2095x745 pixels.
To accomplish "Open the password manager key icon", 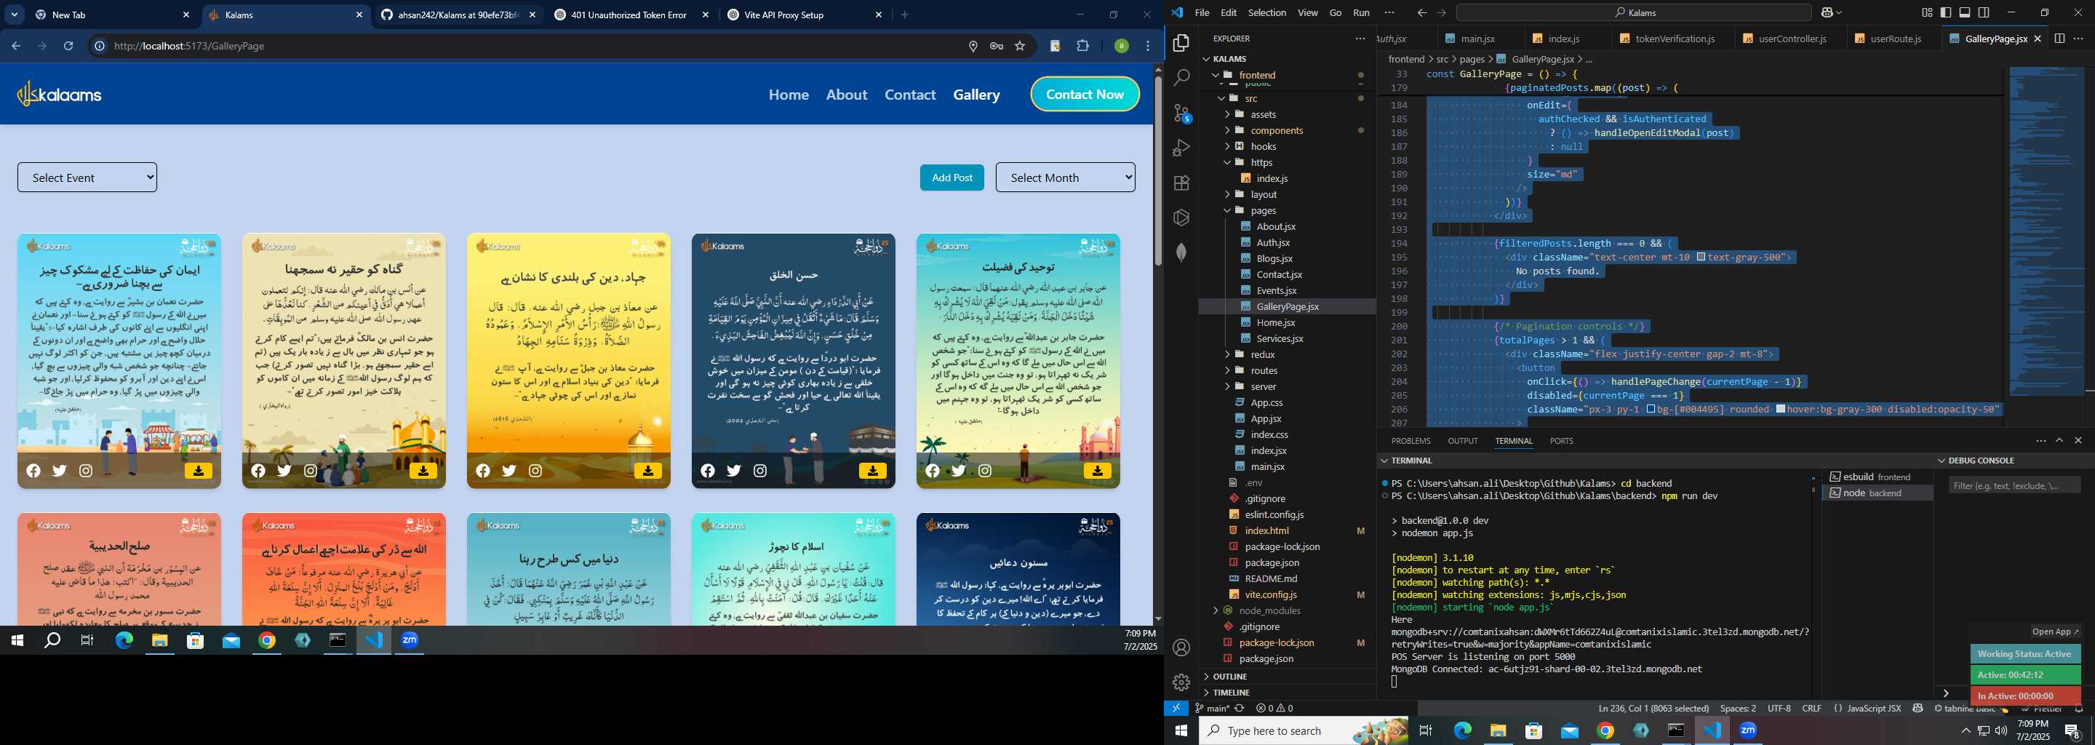I will click(x=997, y=47).
